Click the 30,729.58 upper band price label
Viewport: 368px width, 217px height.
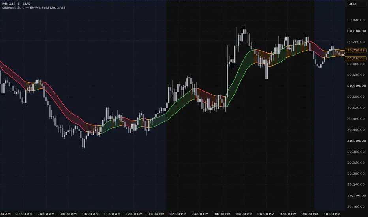[356, 50]
